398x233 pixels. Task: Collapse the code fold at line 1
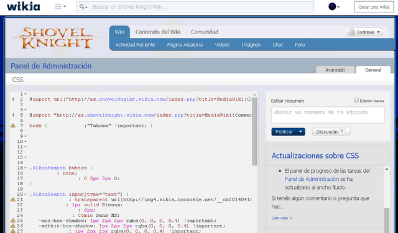[x=25, y=94]
